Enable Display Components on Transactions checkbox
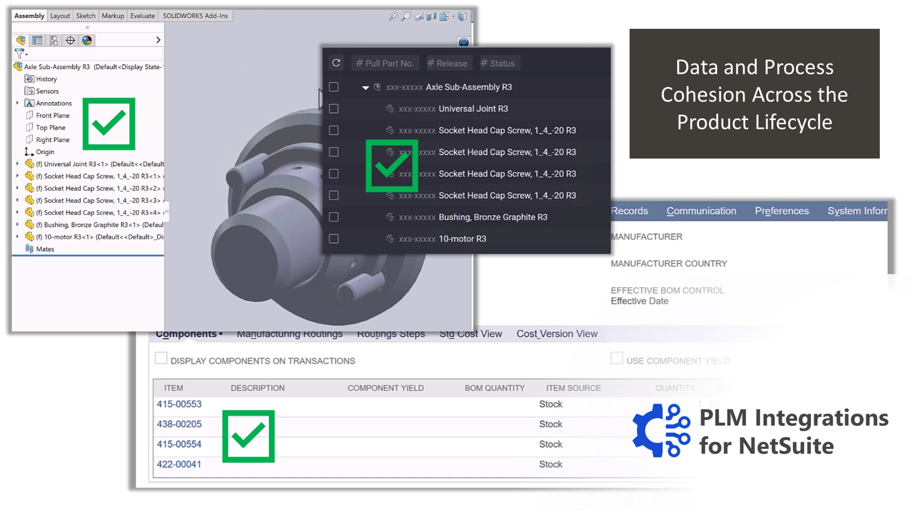The height and width of the screenshot is (512, 915). tap(161, 358)
